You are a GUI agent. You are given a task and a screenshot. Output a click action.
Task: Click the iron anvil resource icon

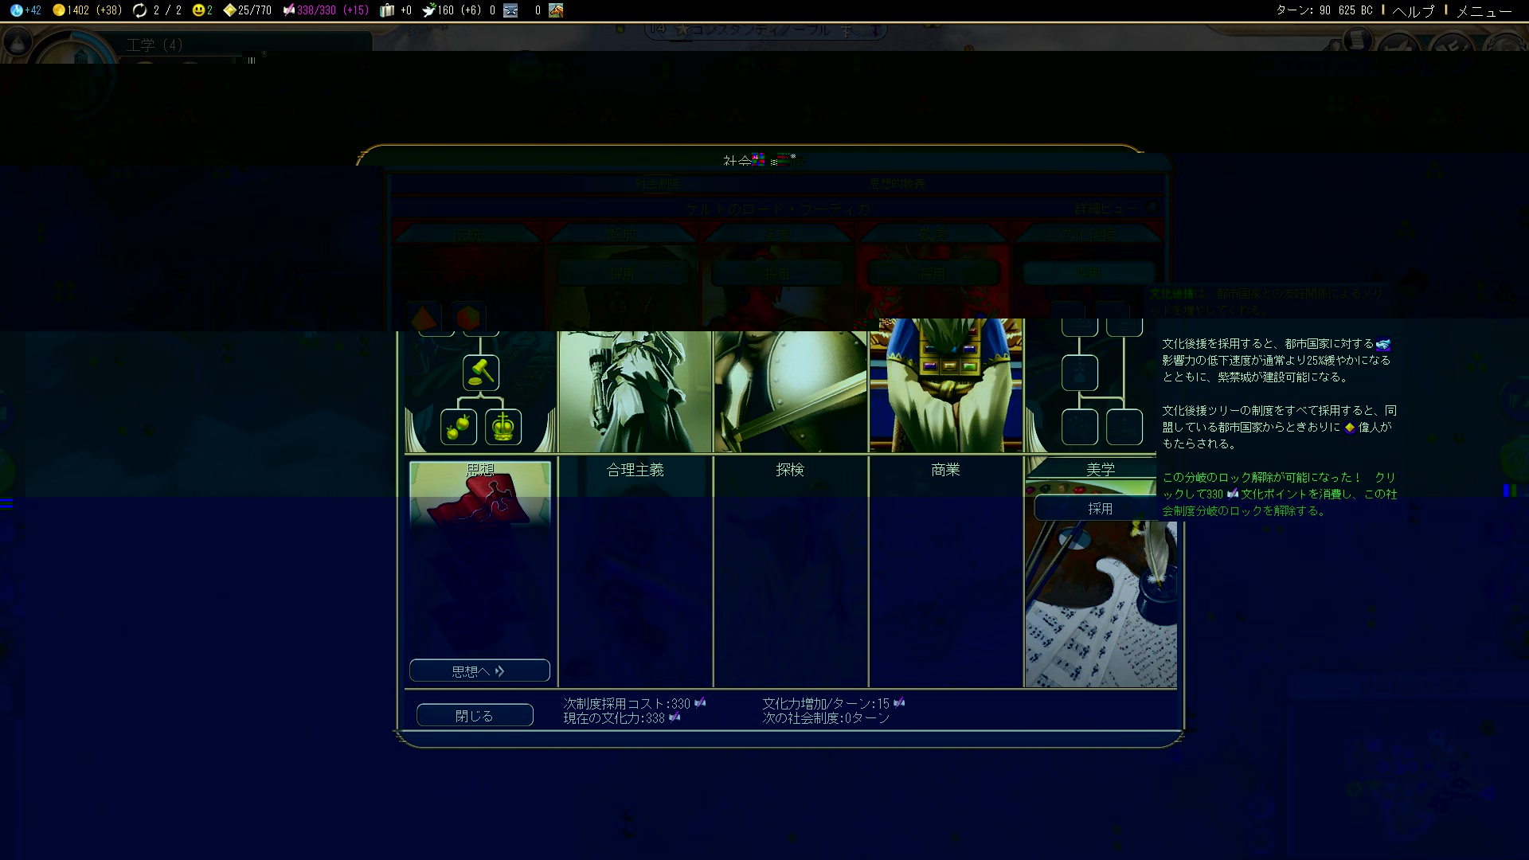[511, 10]
